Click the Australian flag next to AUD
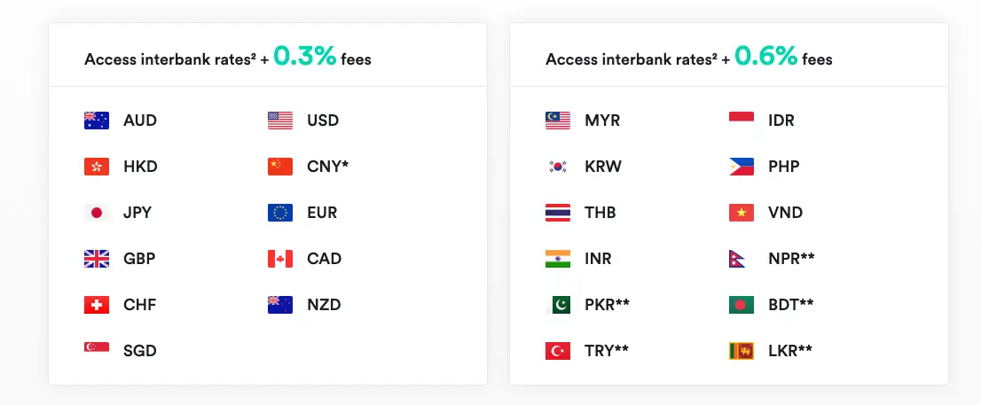The image size is (981, 405). pos(97,120)
